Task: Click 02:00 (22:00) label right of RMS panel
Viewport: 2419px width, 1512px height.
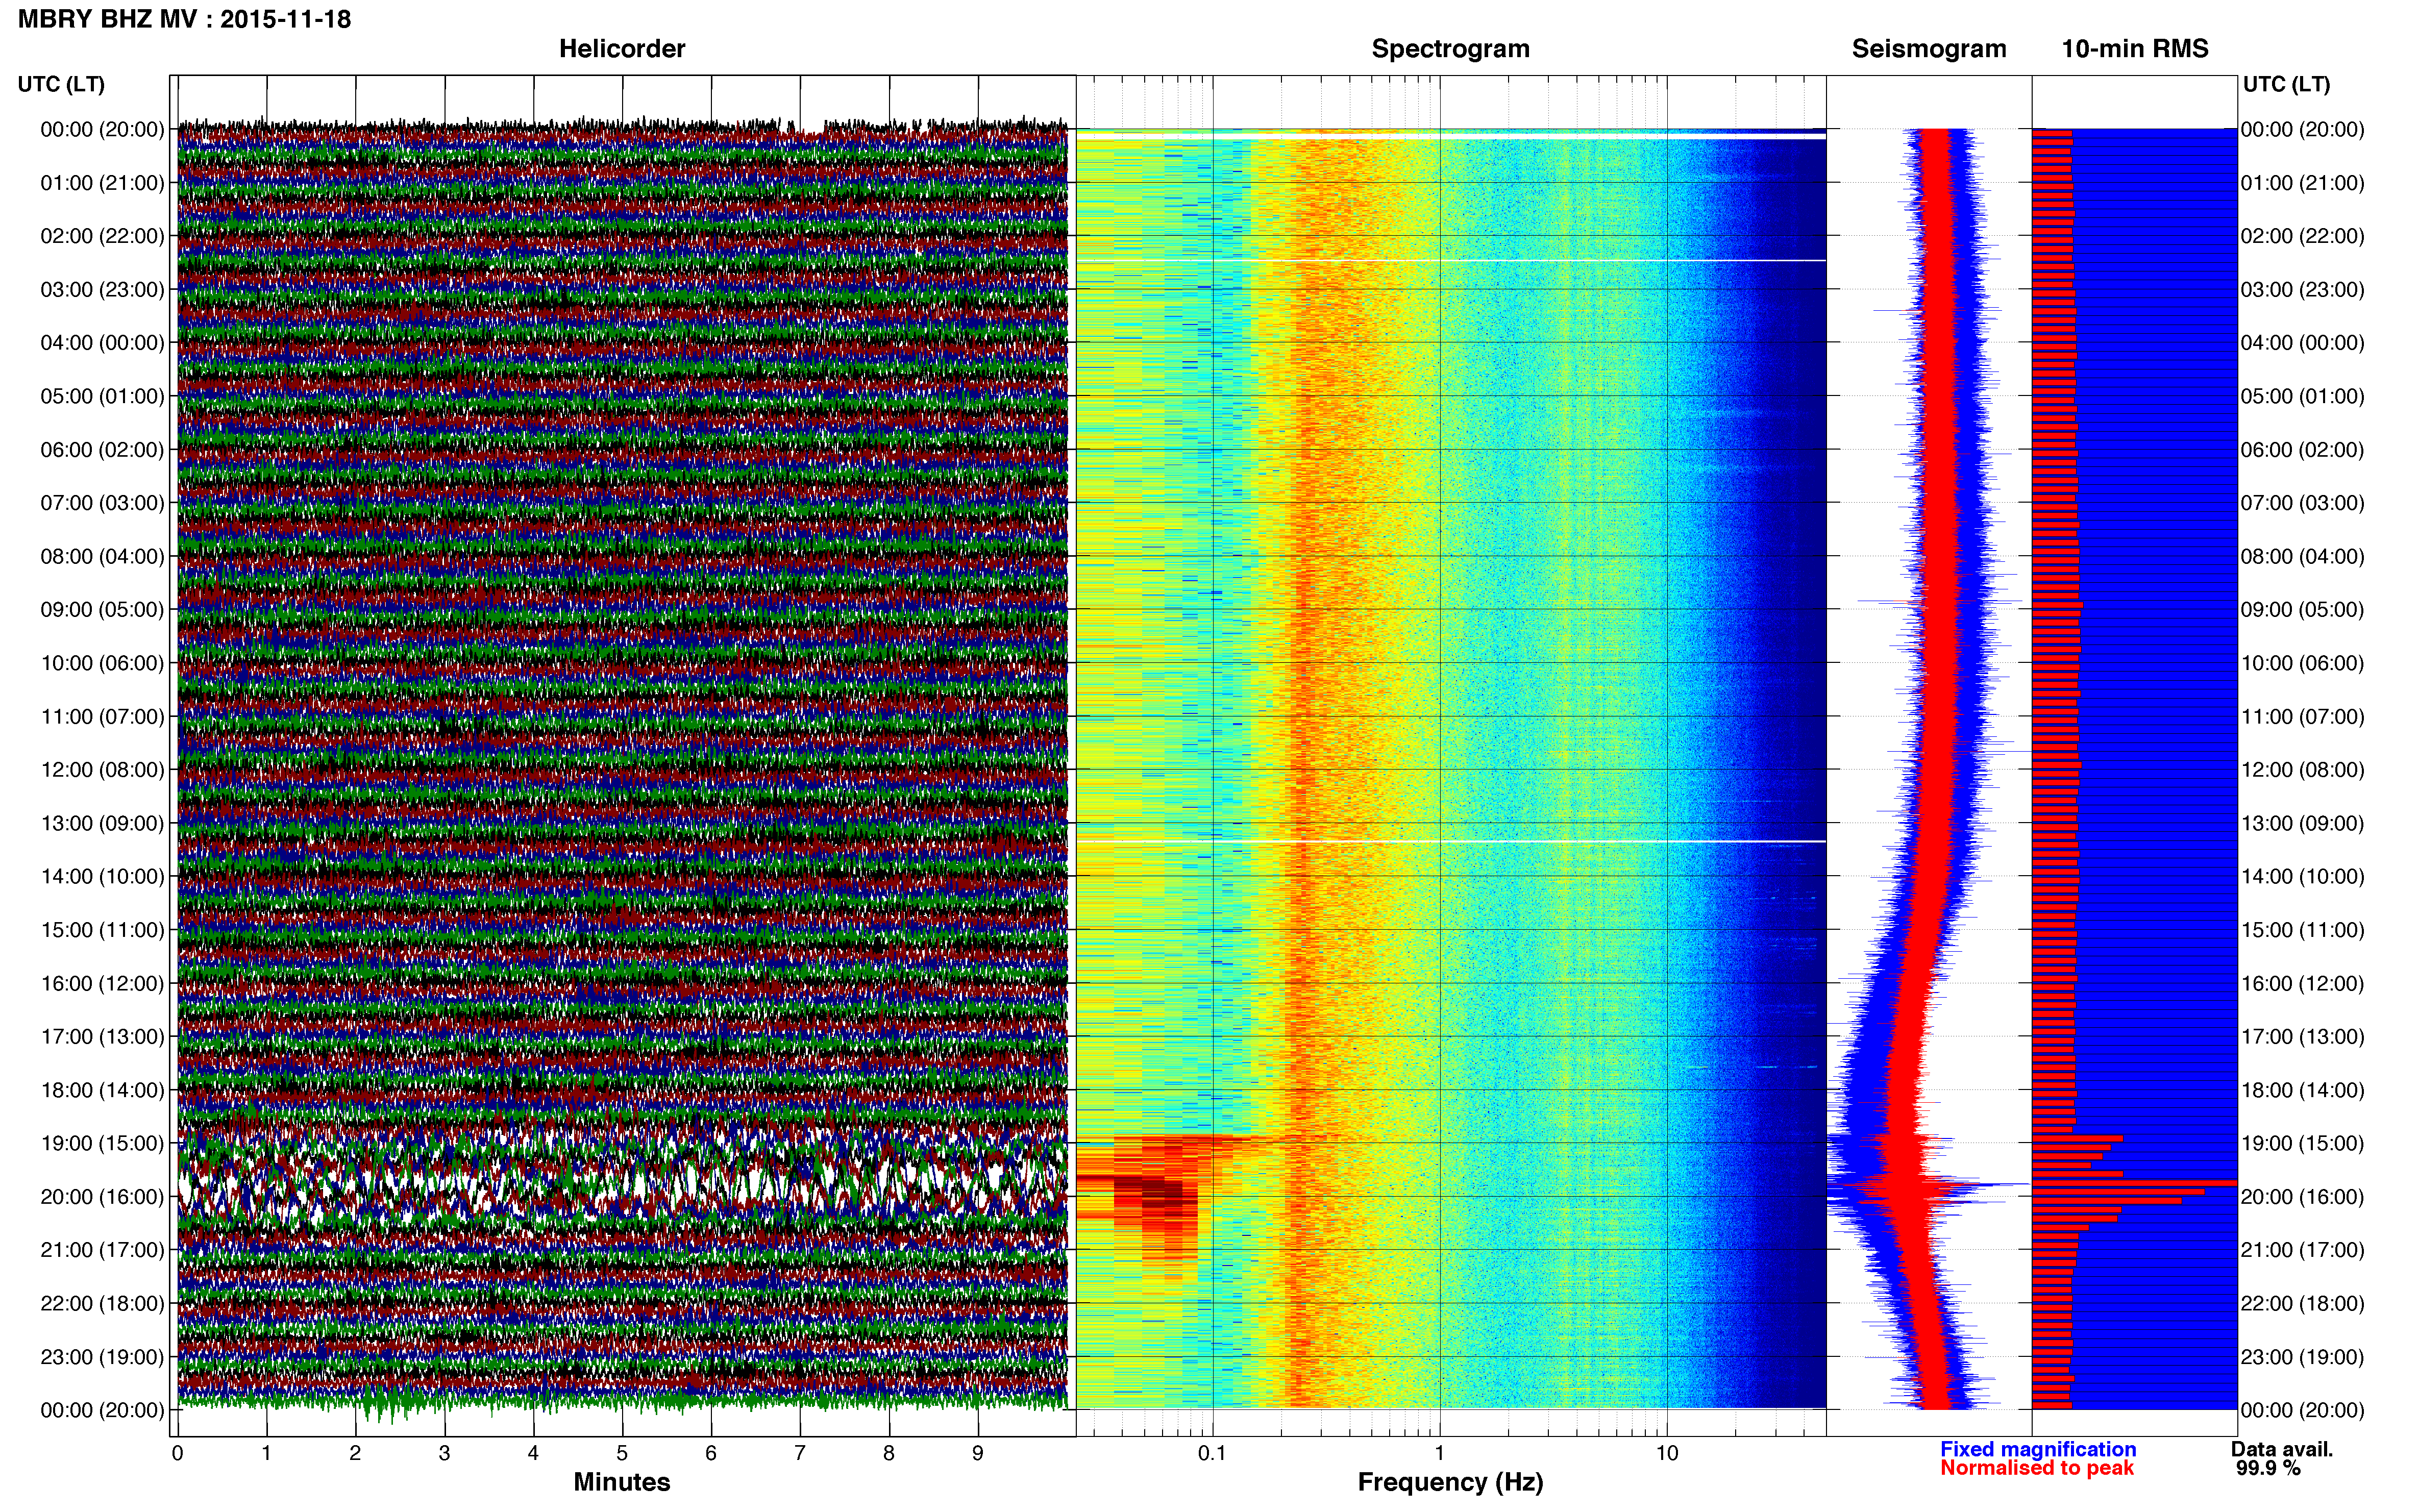Action: point(2302,236)
